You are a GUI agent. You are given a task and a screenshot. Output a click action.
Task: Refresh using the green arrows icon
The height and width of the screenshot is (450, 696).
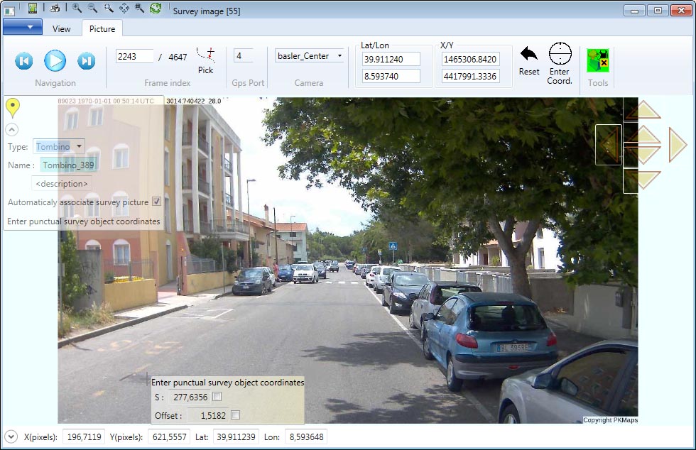[156, 8]
